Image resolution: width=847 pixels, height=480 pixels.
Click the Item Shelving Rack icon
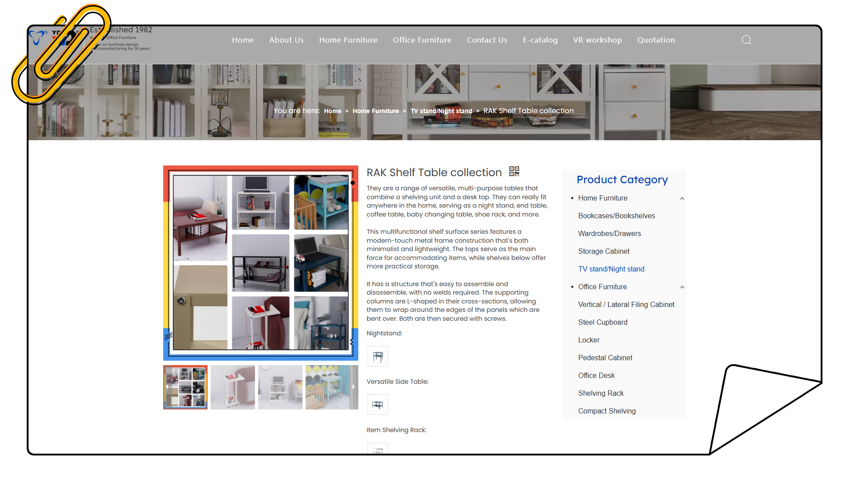pyautogui.click(x=377, y=449)
